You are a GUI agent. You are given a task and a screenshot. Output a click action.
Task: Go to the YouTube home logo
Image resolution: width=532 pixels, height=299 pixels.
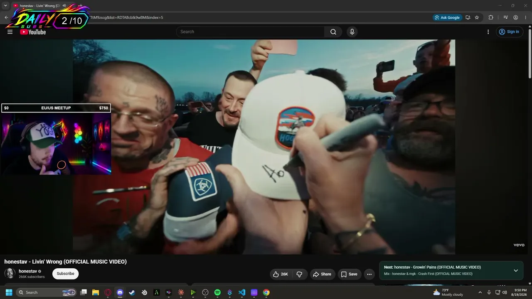click(x=33, y=32)
